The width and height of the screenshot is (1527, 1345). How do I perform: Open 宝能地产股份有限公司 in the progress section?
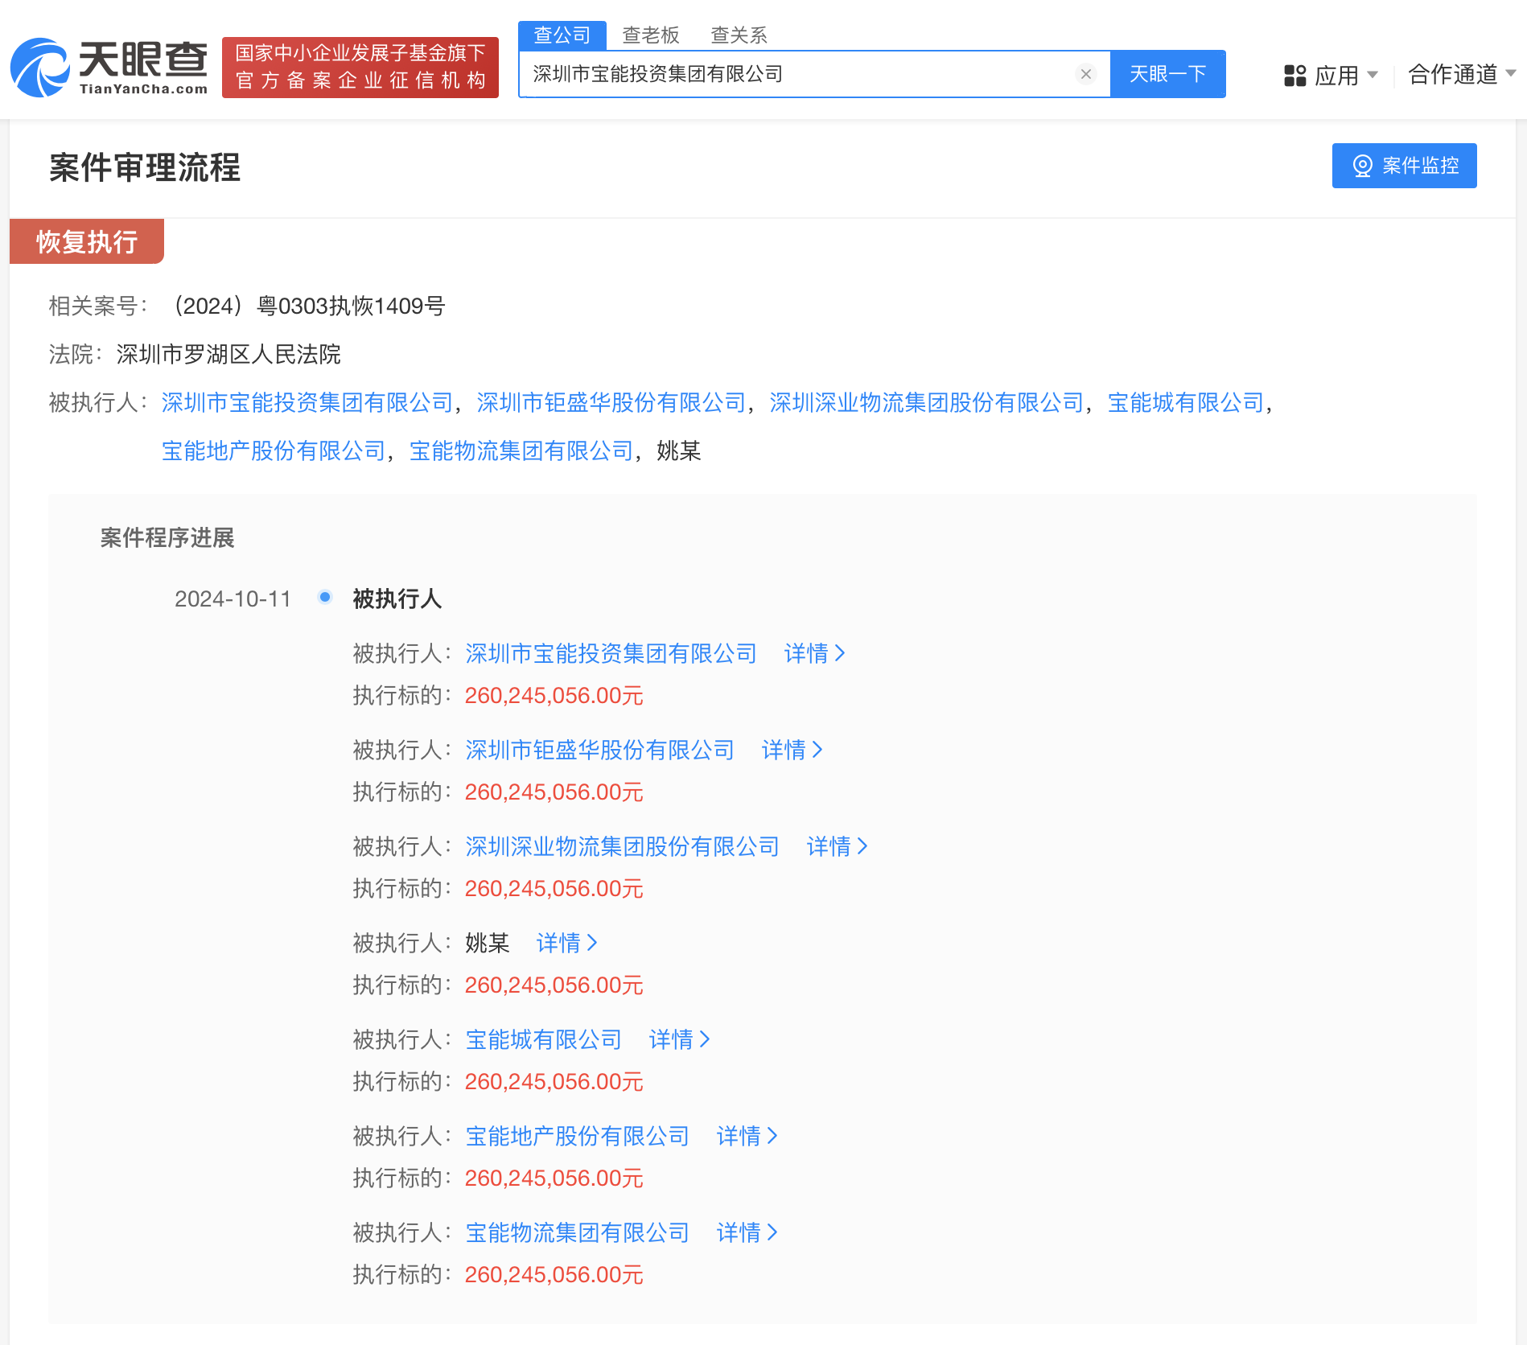click(x=577, y=1136)
